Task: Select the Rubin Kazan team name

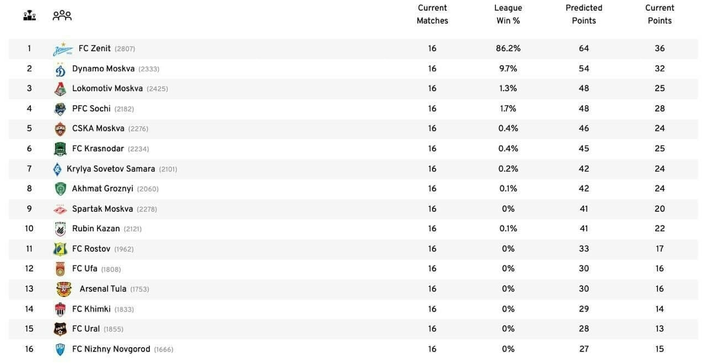Action: click(96, 229)
